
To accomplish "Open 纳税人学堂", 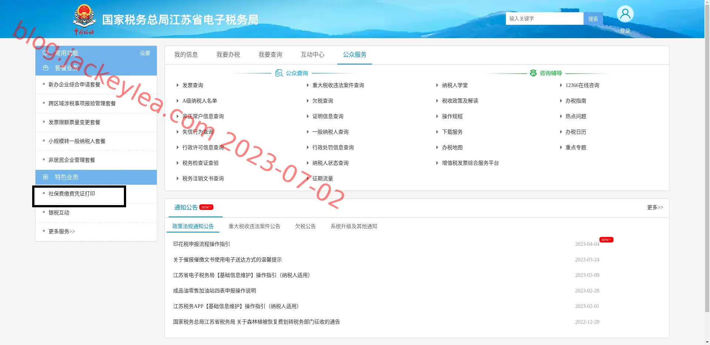I will pos(455,85).
